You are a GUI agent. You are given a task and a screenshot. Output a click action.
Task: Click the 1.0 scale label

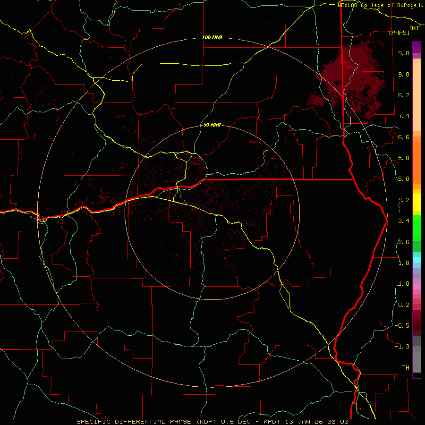point(404,284)
